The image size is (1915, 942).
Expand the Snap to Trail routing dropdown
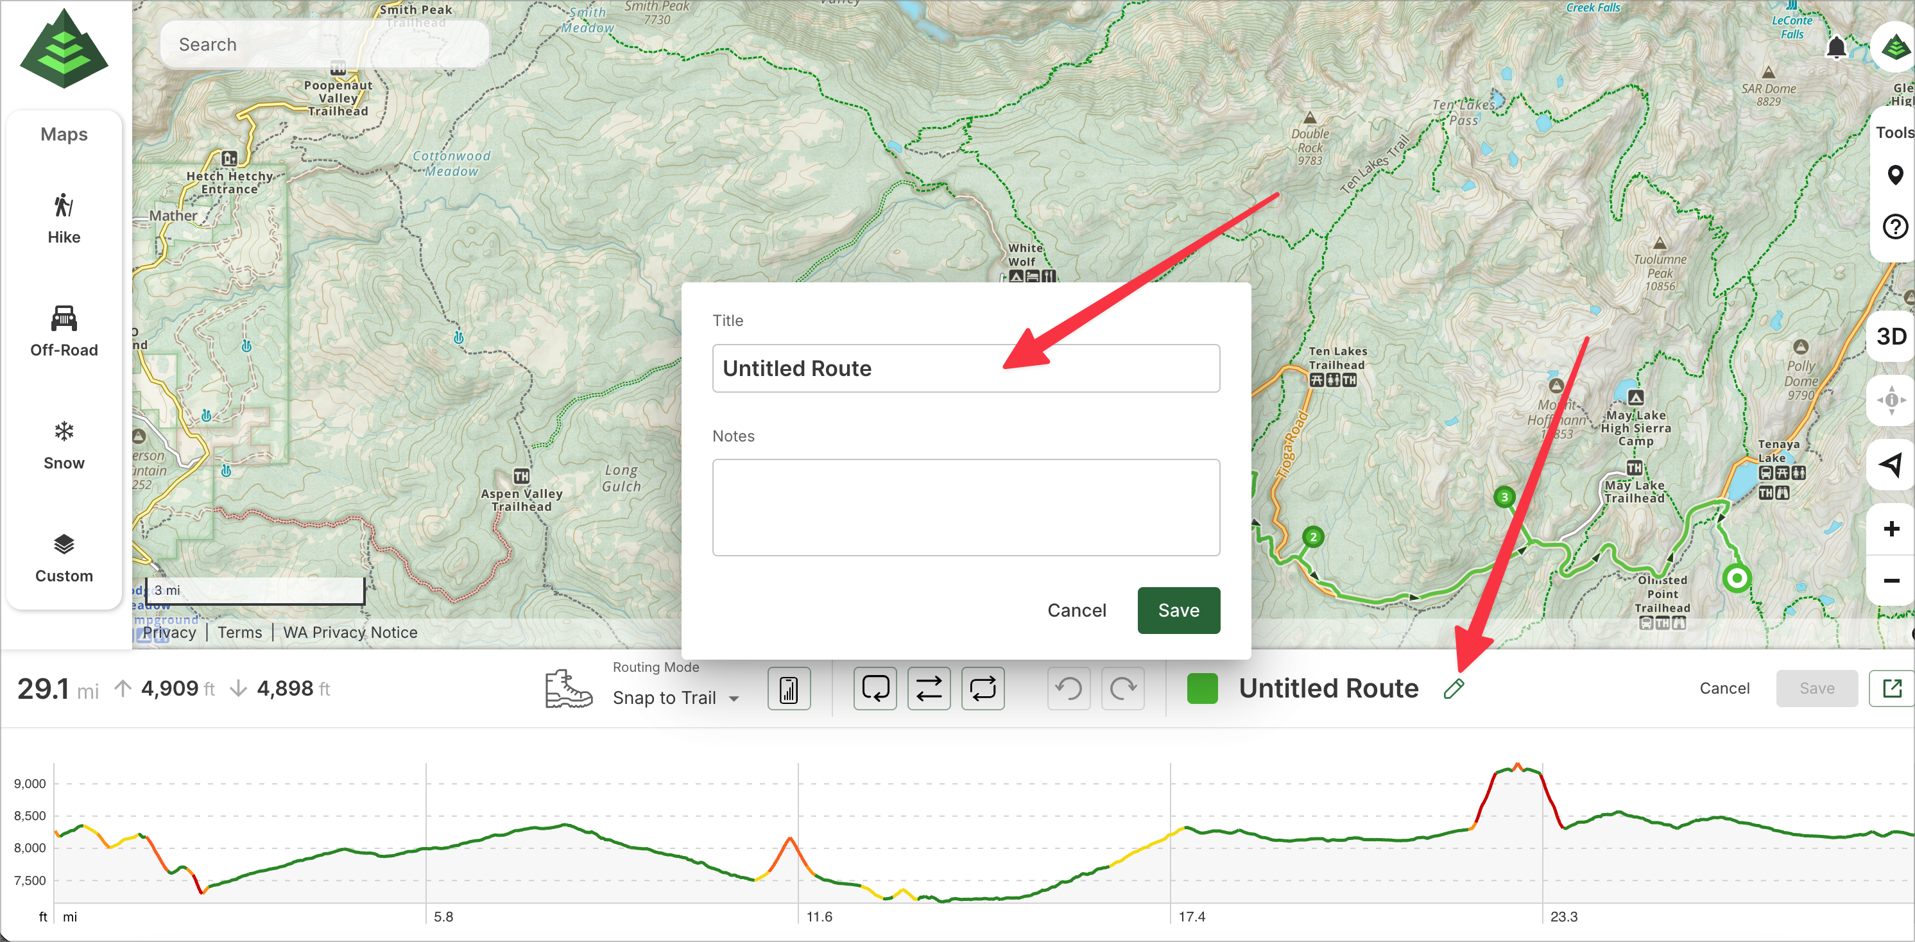pos(675,698)
